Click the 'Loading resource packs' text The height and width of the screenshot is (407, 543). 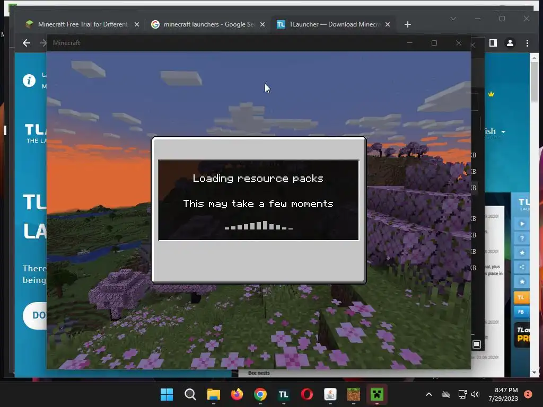point(258,178)
